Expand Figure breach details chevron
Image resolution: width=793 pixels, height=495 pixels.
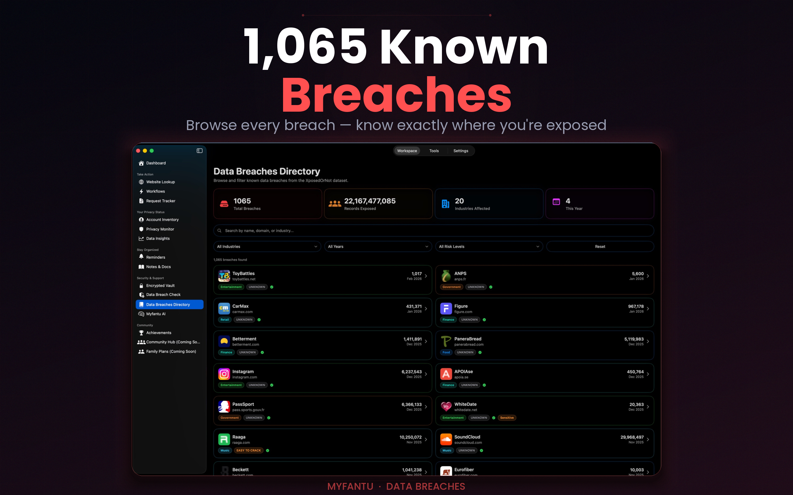pos(648,309)
